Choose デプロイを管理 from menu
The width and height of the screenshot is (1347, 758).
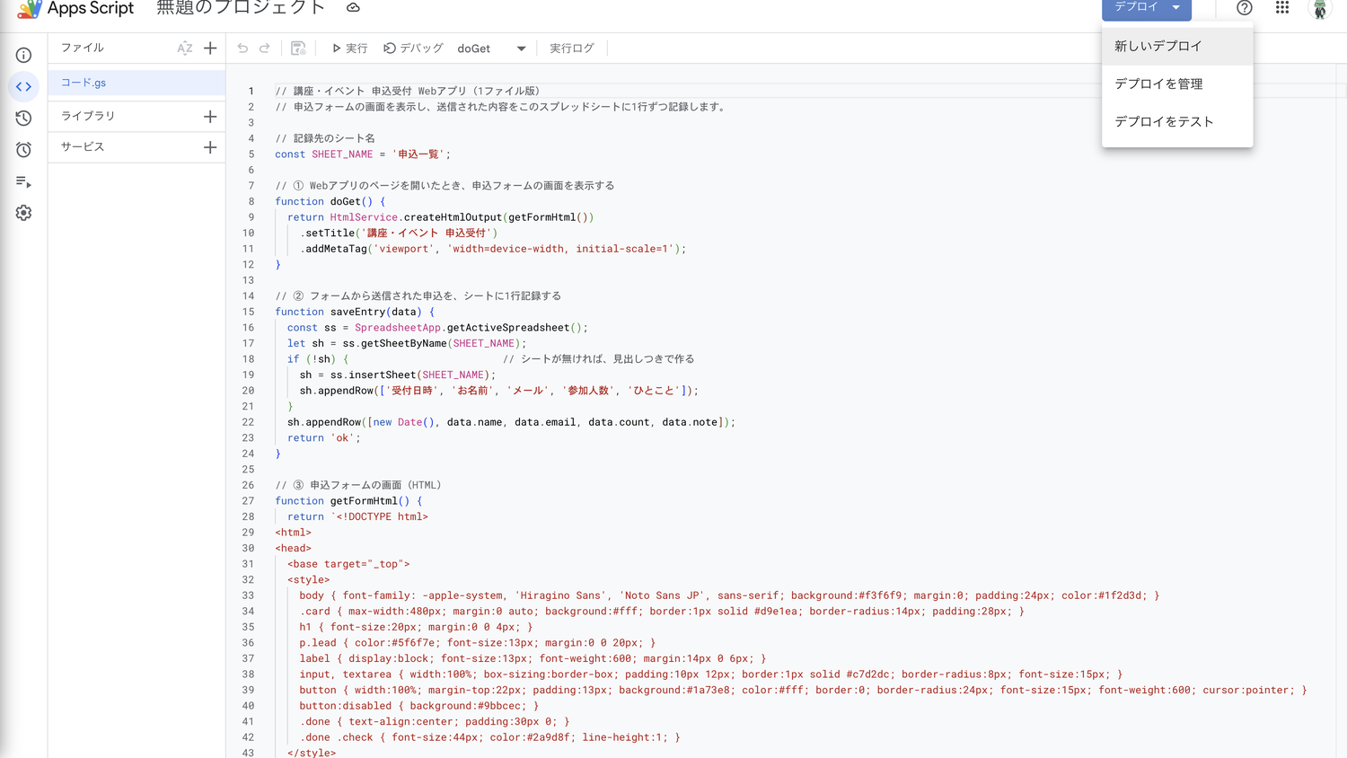tap(1177, 84)
